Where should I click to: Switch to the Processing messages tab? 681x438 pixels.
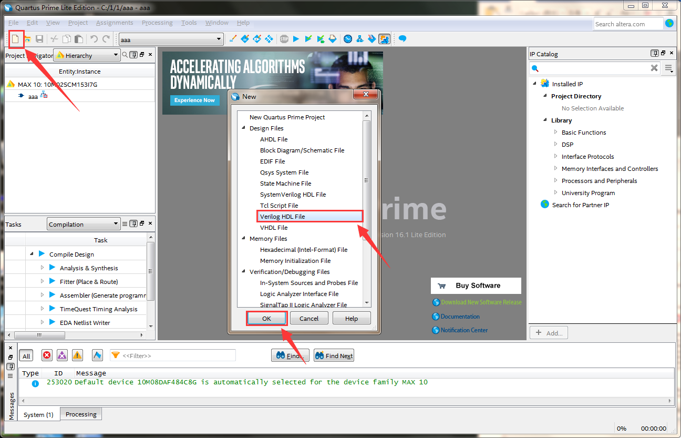point(81,414)
